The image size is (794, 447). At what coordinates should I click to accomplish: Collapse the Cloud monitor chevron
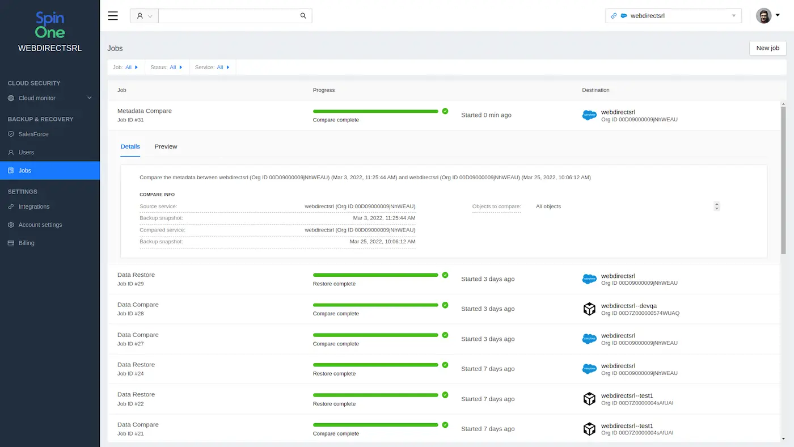tap(89, 98)
